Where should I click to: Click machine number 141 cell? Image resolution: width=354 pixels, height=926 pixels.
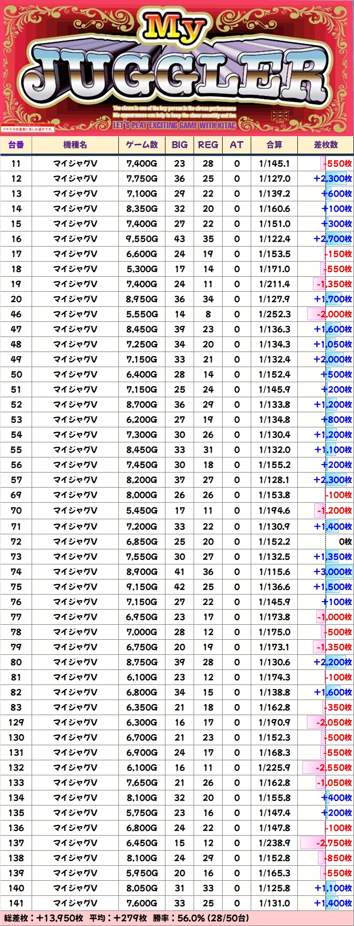pyautogui.click(x=16, y=903)
